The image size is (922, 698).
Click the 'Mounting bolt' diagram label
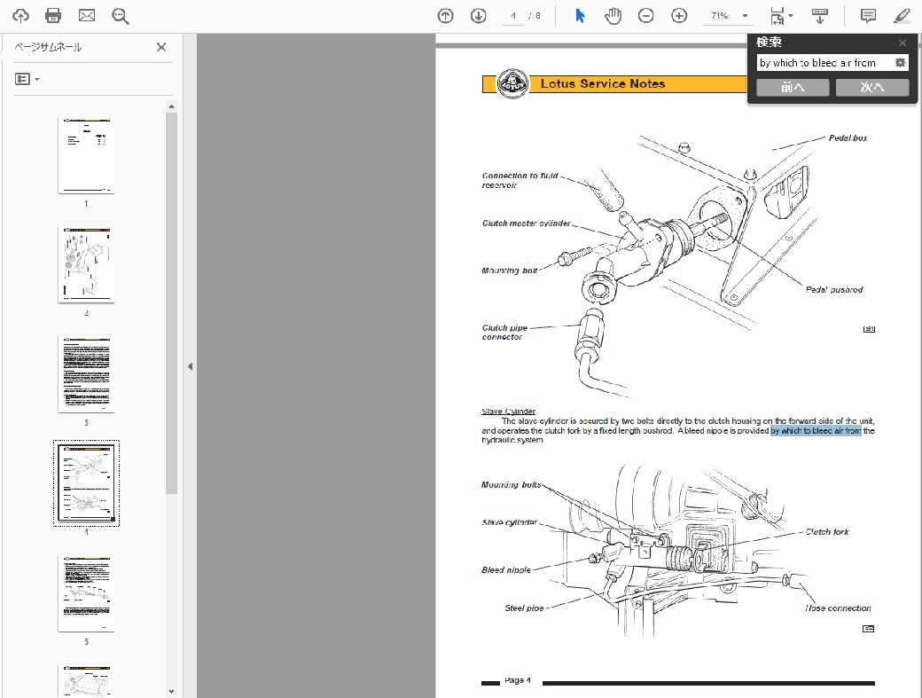(510, 271)
